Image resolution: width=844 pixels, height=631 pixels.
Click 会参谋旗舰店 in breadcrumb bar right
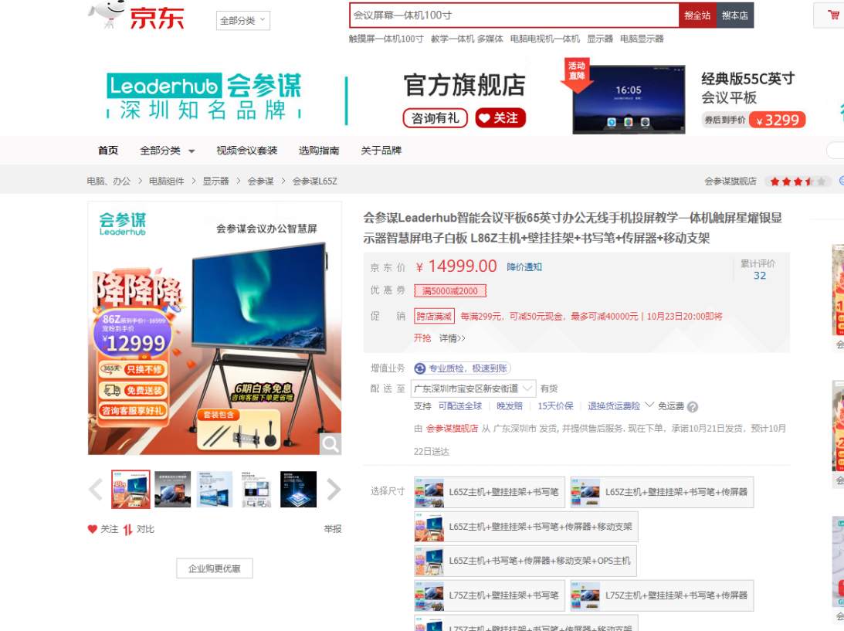[730, 181]
